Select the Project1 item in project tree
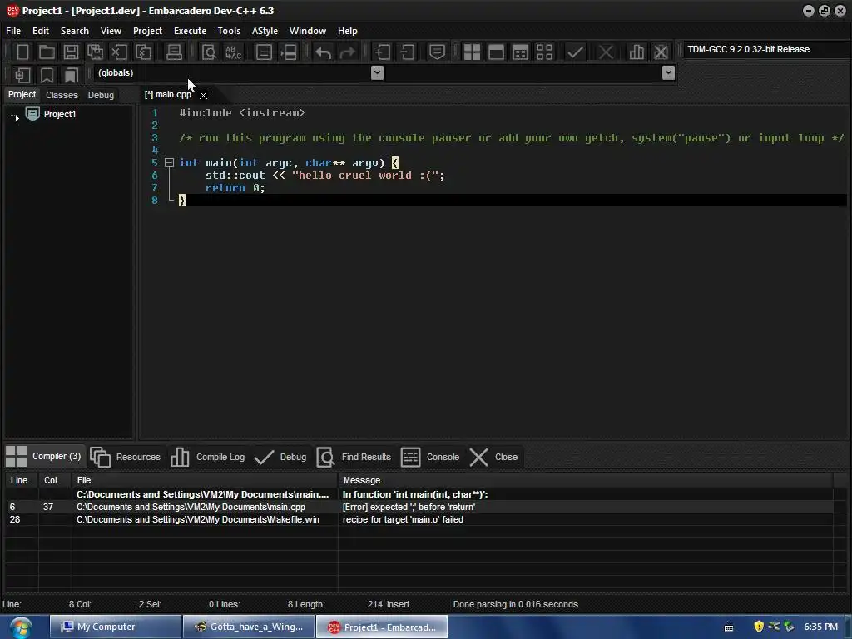This screenshot has width=852, height=639. (x=60, y=114)
